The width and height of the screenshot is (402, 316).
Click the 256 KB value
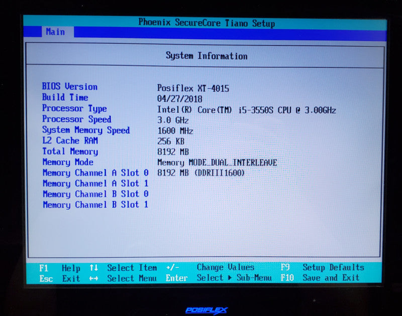(x=171, y=141)
